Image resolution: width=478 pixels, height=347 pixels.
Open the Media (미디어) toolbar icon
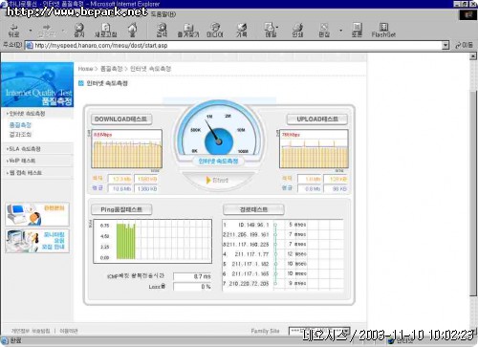[x=215, y=31]
